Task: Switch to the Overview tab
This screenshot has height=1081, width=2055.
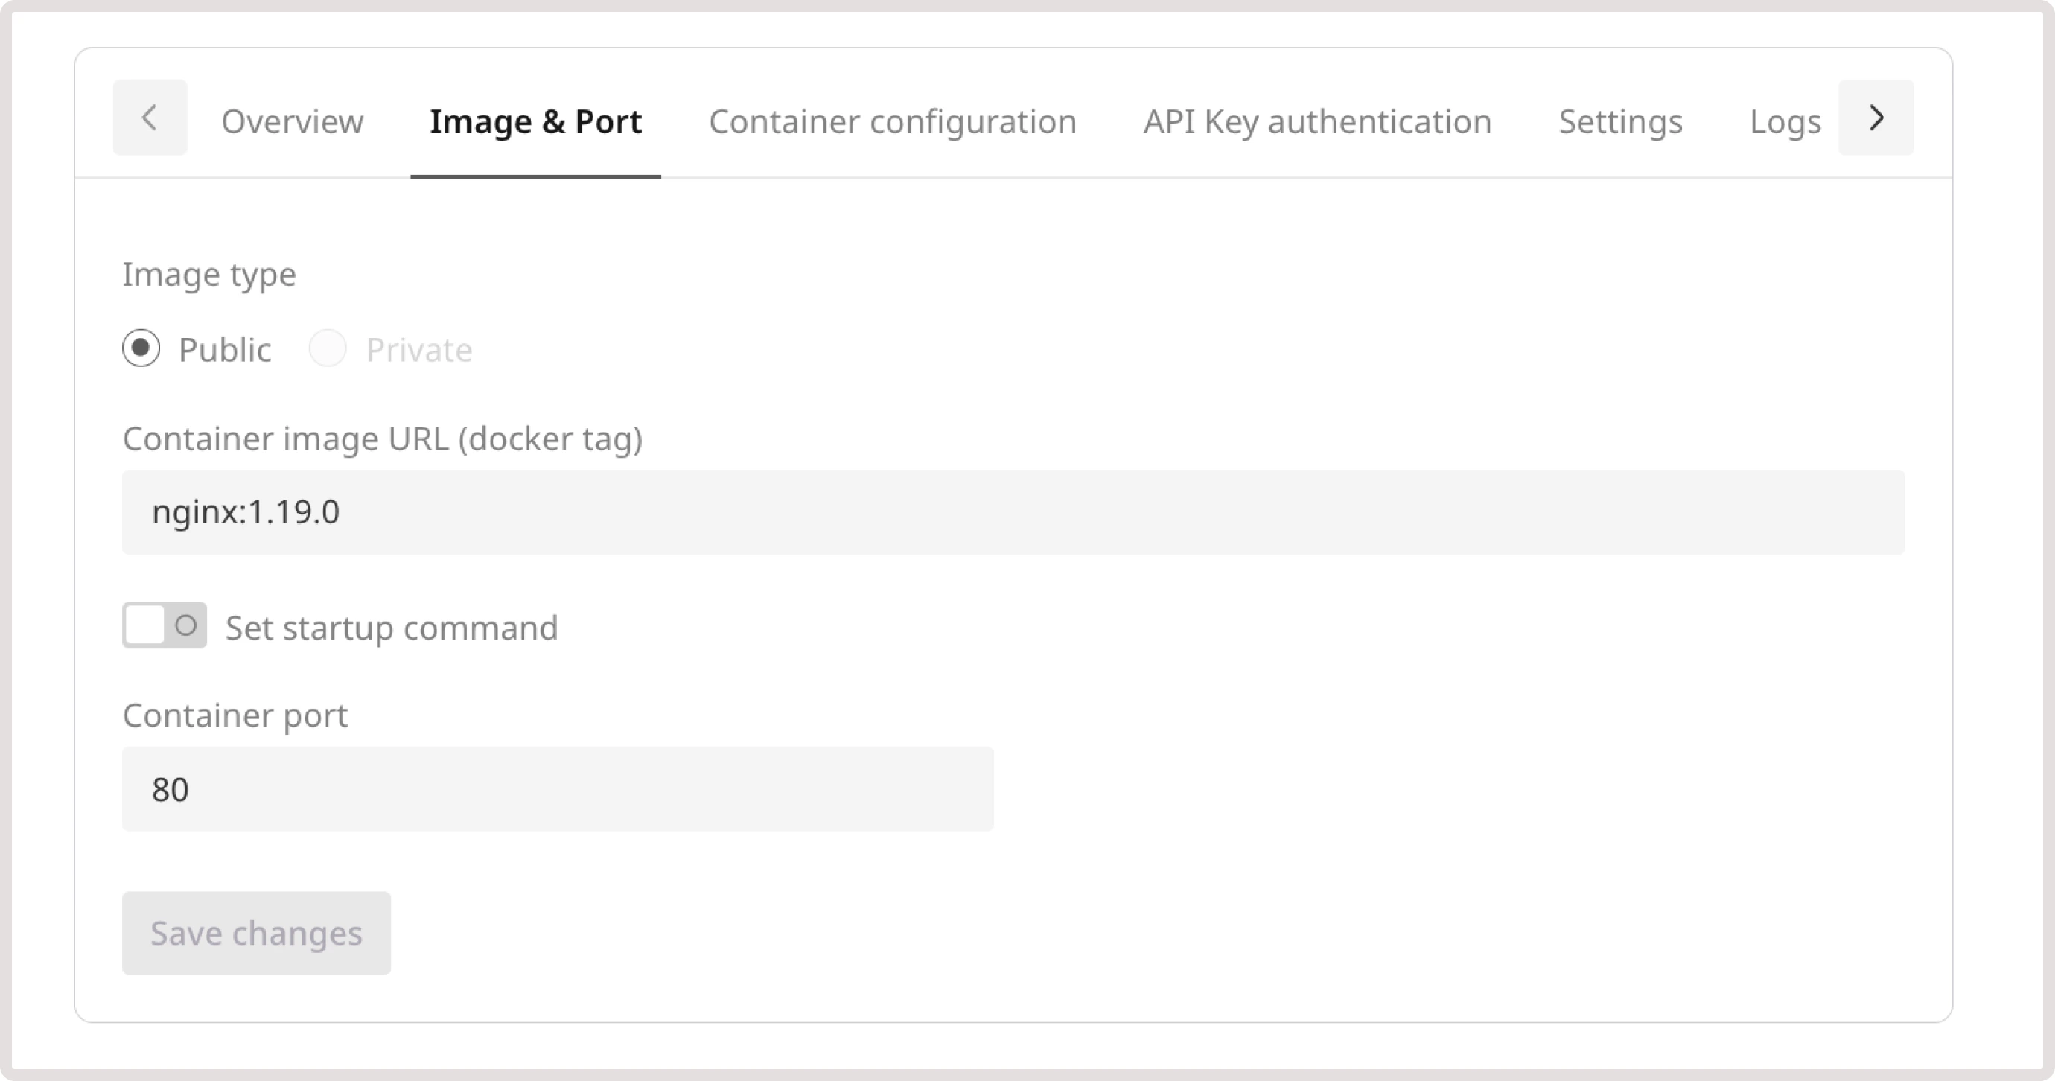Action: pos(292,121)
